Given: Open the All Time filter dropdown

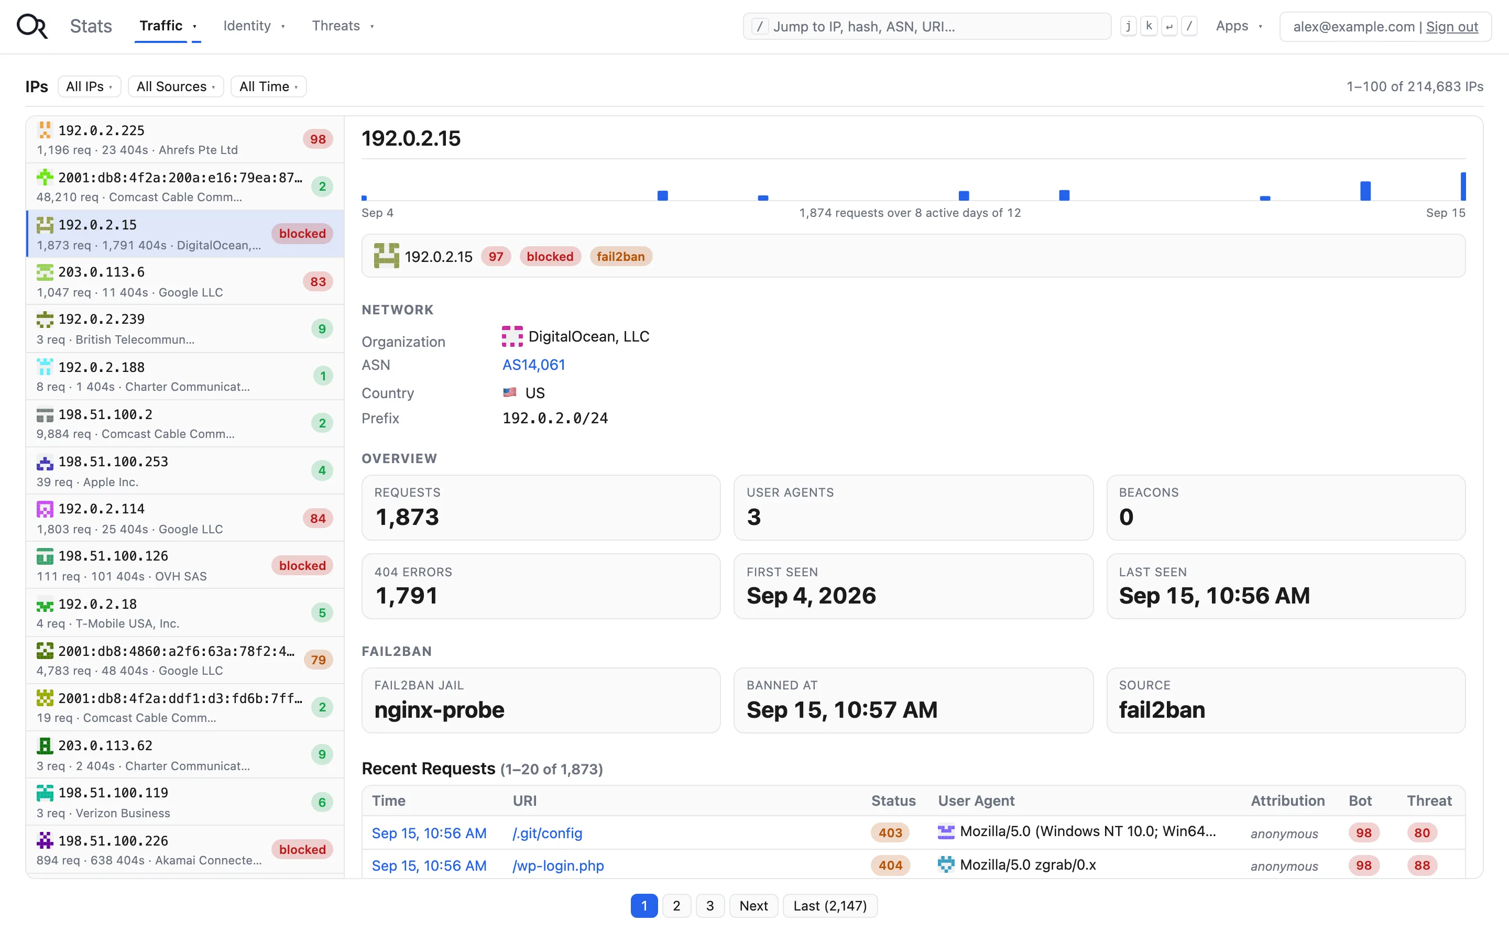Looking at the screenshot, I should point(269,86).
